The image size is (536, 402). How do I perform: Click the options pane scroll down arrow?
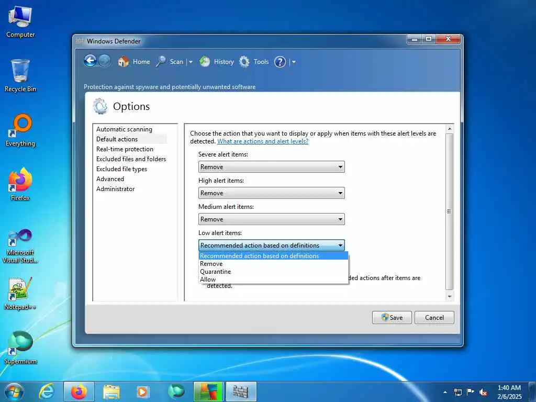[450, 297]
